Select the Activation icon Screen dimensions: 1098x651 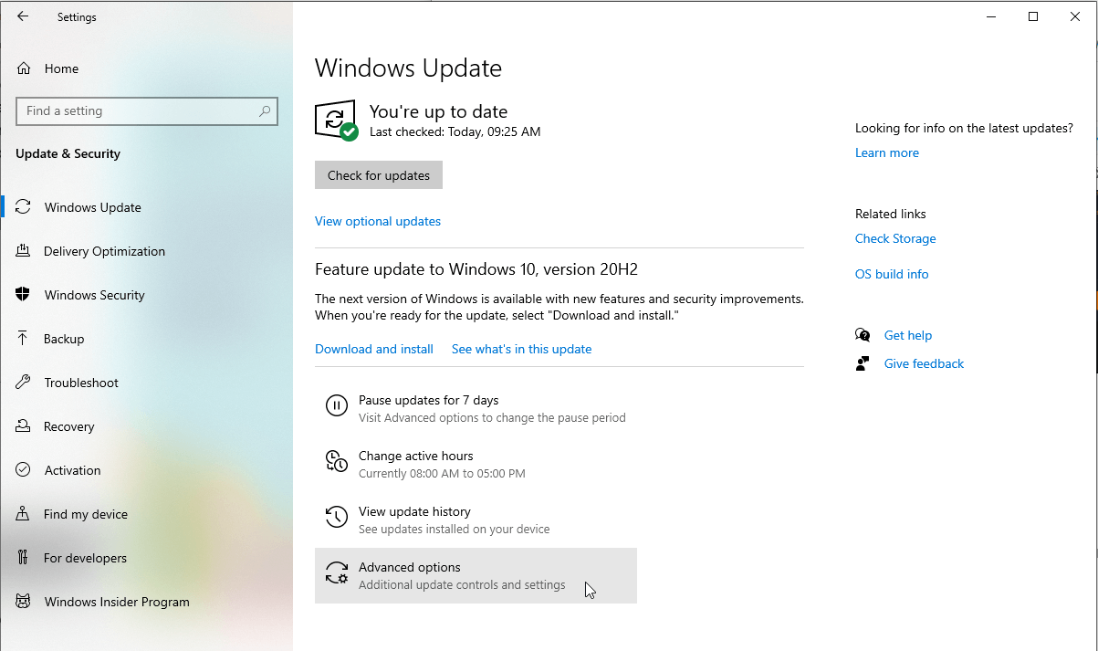coord(23,469)
